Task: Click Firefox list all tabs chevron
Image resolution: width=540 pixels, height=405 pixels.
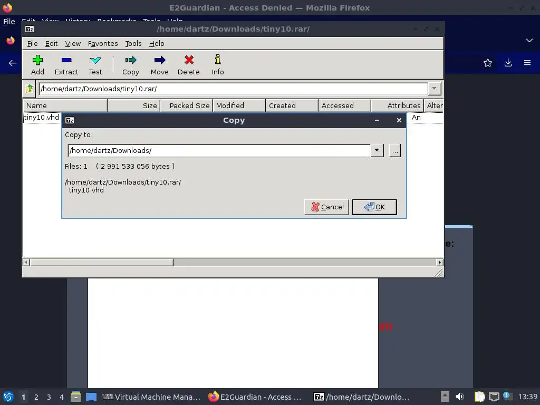Action: (529, 41)
